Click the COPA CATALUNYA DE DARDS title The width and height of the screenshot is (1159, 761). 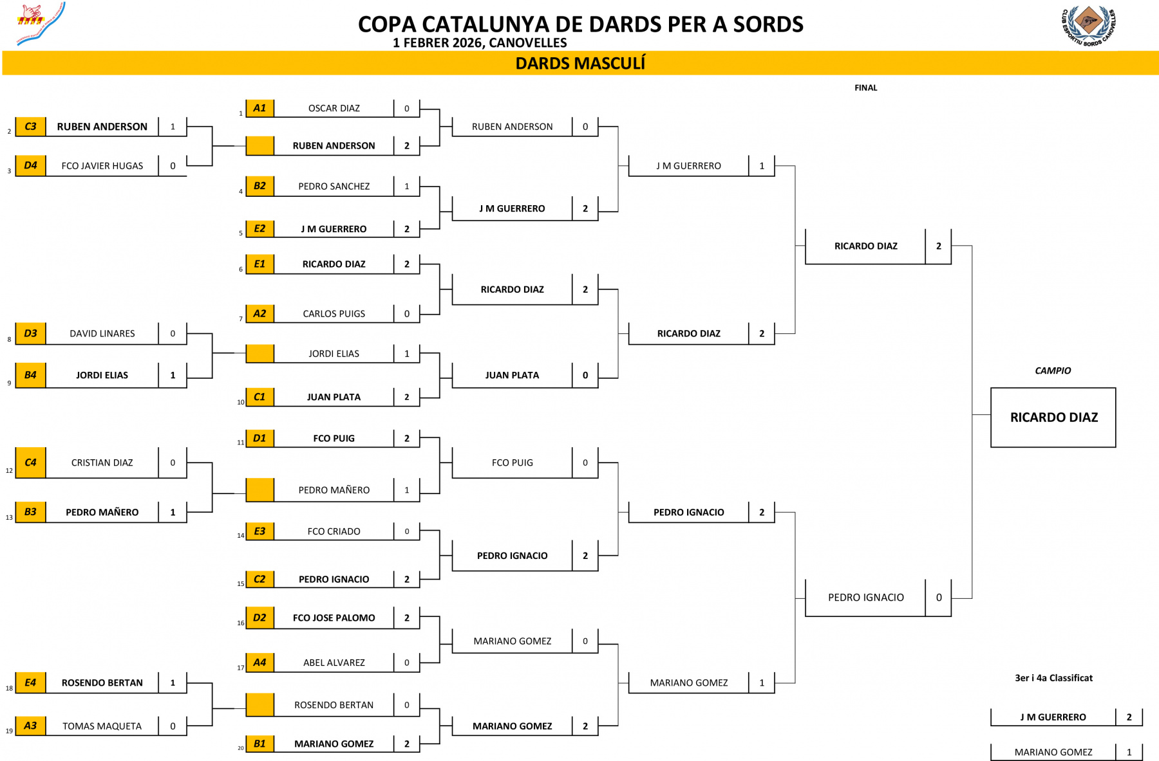point(580,24)
